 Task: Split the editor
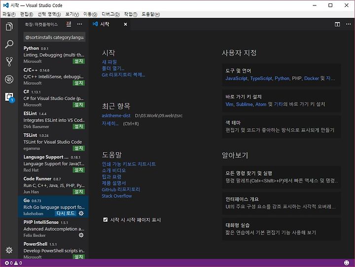coord(337,24)
